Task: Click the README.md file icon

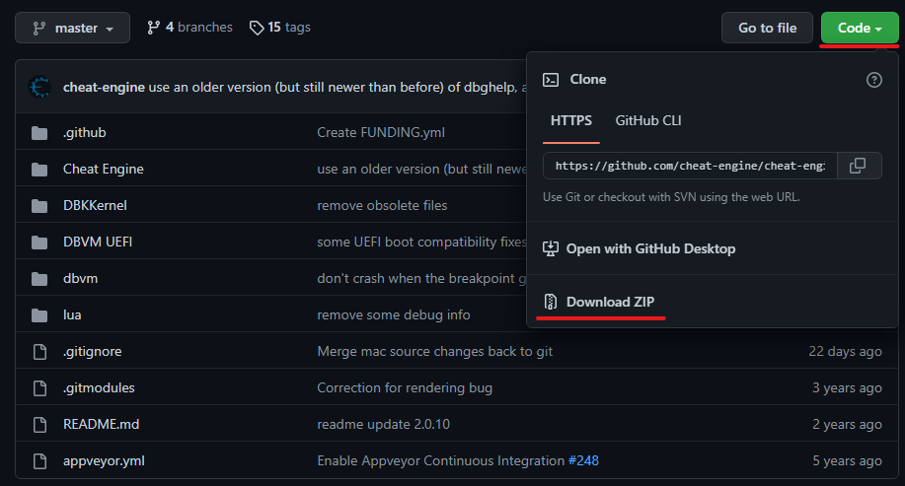Action: (x=39, y=424)
